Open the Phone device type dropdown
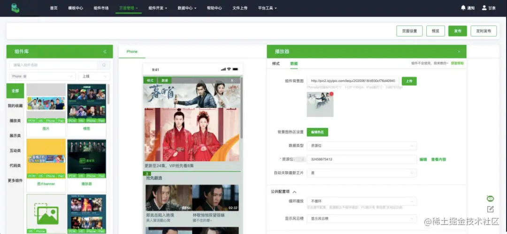 pos(42,76)
